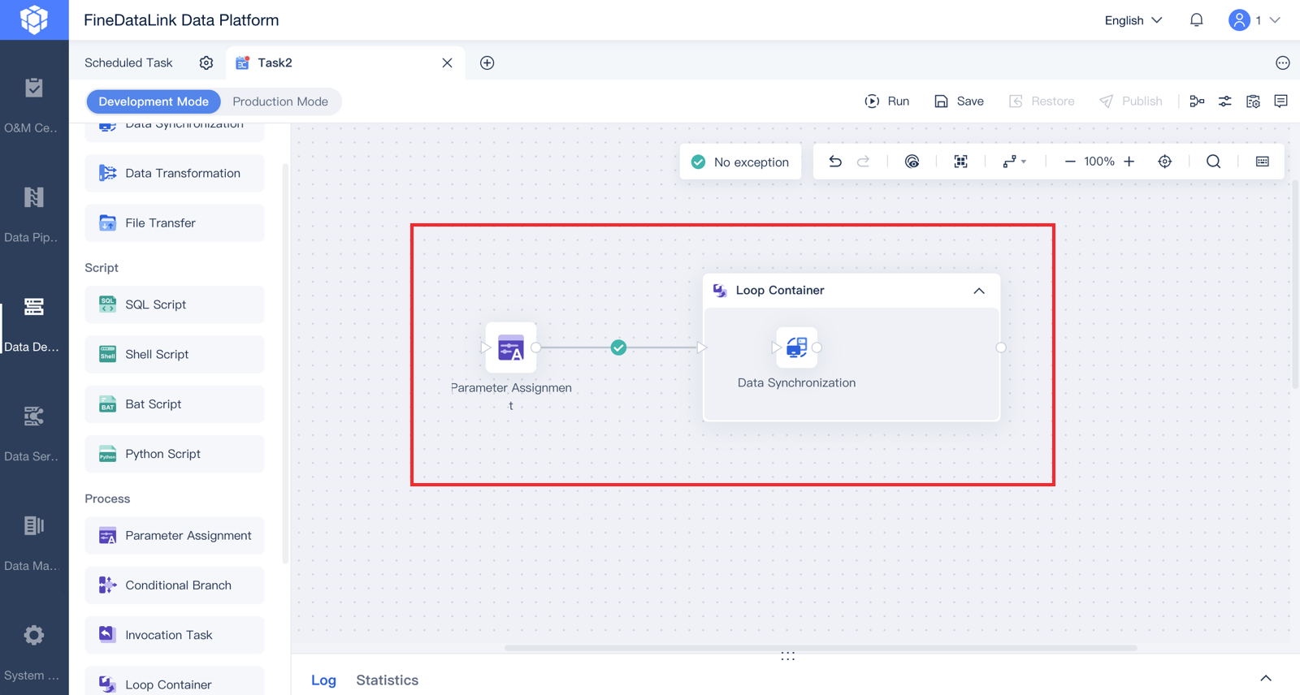Screen dimensions: 1300x695
Task: Open the connection line style dropdown
Action: pos(1014,162)
